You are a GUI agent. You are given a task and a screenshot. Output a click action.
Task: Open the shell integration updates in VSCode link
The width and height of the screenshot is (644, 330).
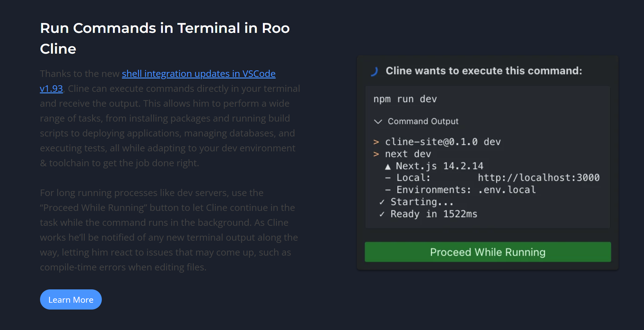(x=199, y=74)
